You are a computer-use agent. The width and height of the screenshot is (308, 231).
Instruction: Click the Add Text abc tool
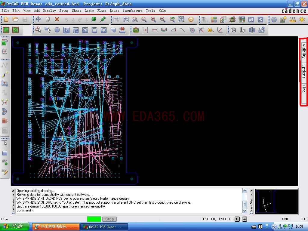pyautogui.click(x=5, y=162)
